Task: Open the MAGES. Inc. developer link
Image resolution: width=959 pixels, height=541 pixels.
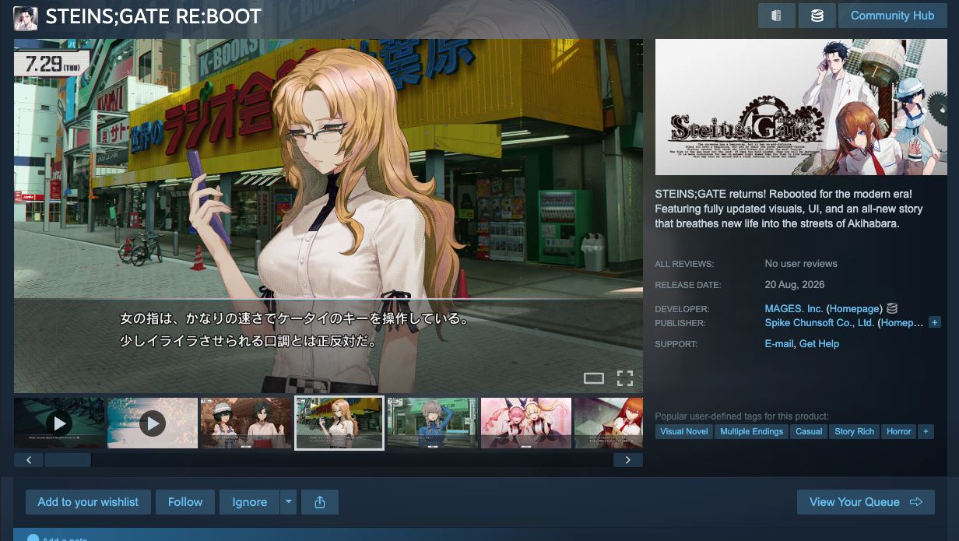Action: [794, 309]
